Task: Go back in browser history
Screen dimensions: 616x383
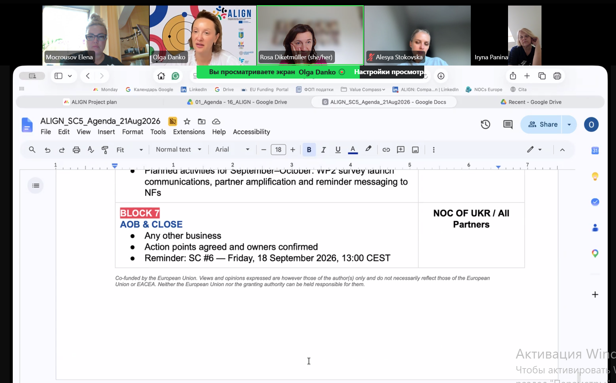Action: 88,76
